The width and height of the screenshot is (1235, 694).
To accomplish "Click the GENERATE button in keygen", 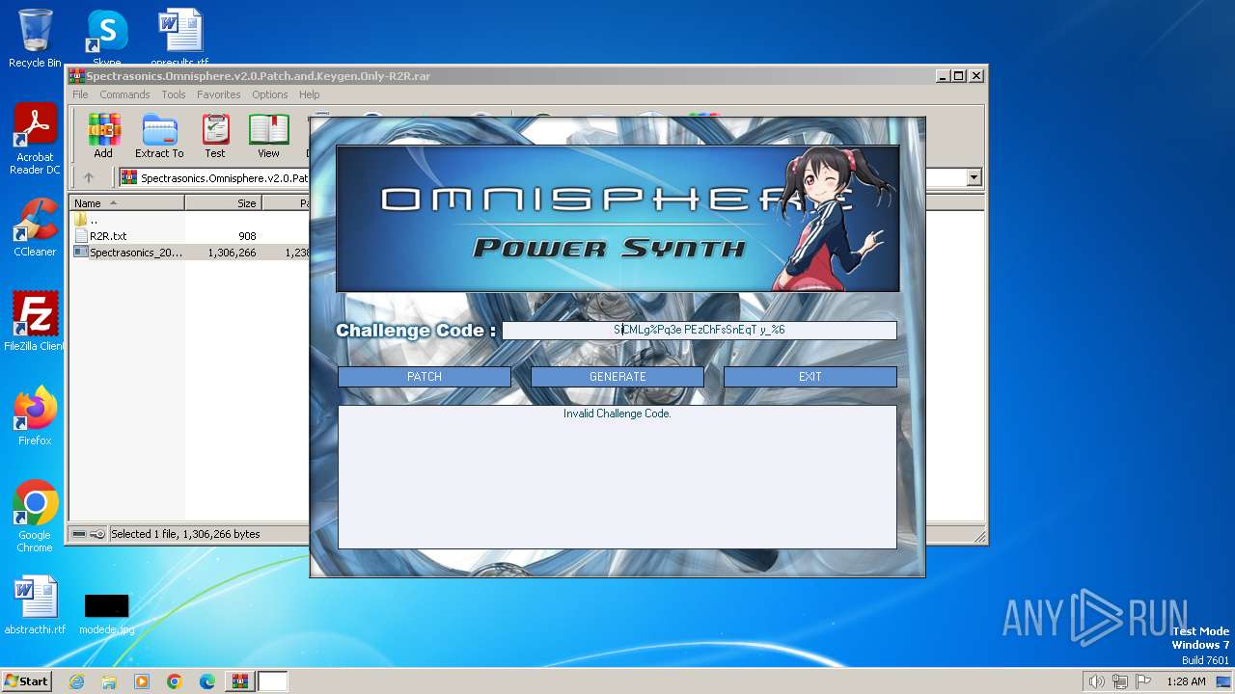I will point(617,377).
